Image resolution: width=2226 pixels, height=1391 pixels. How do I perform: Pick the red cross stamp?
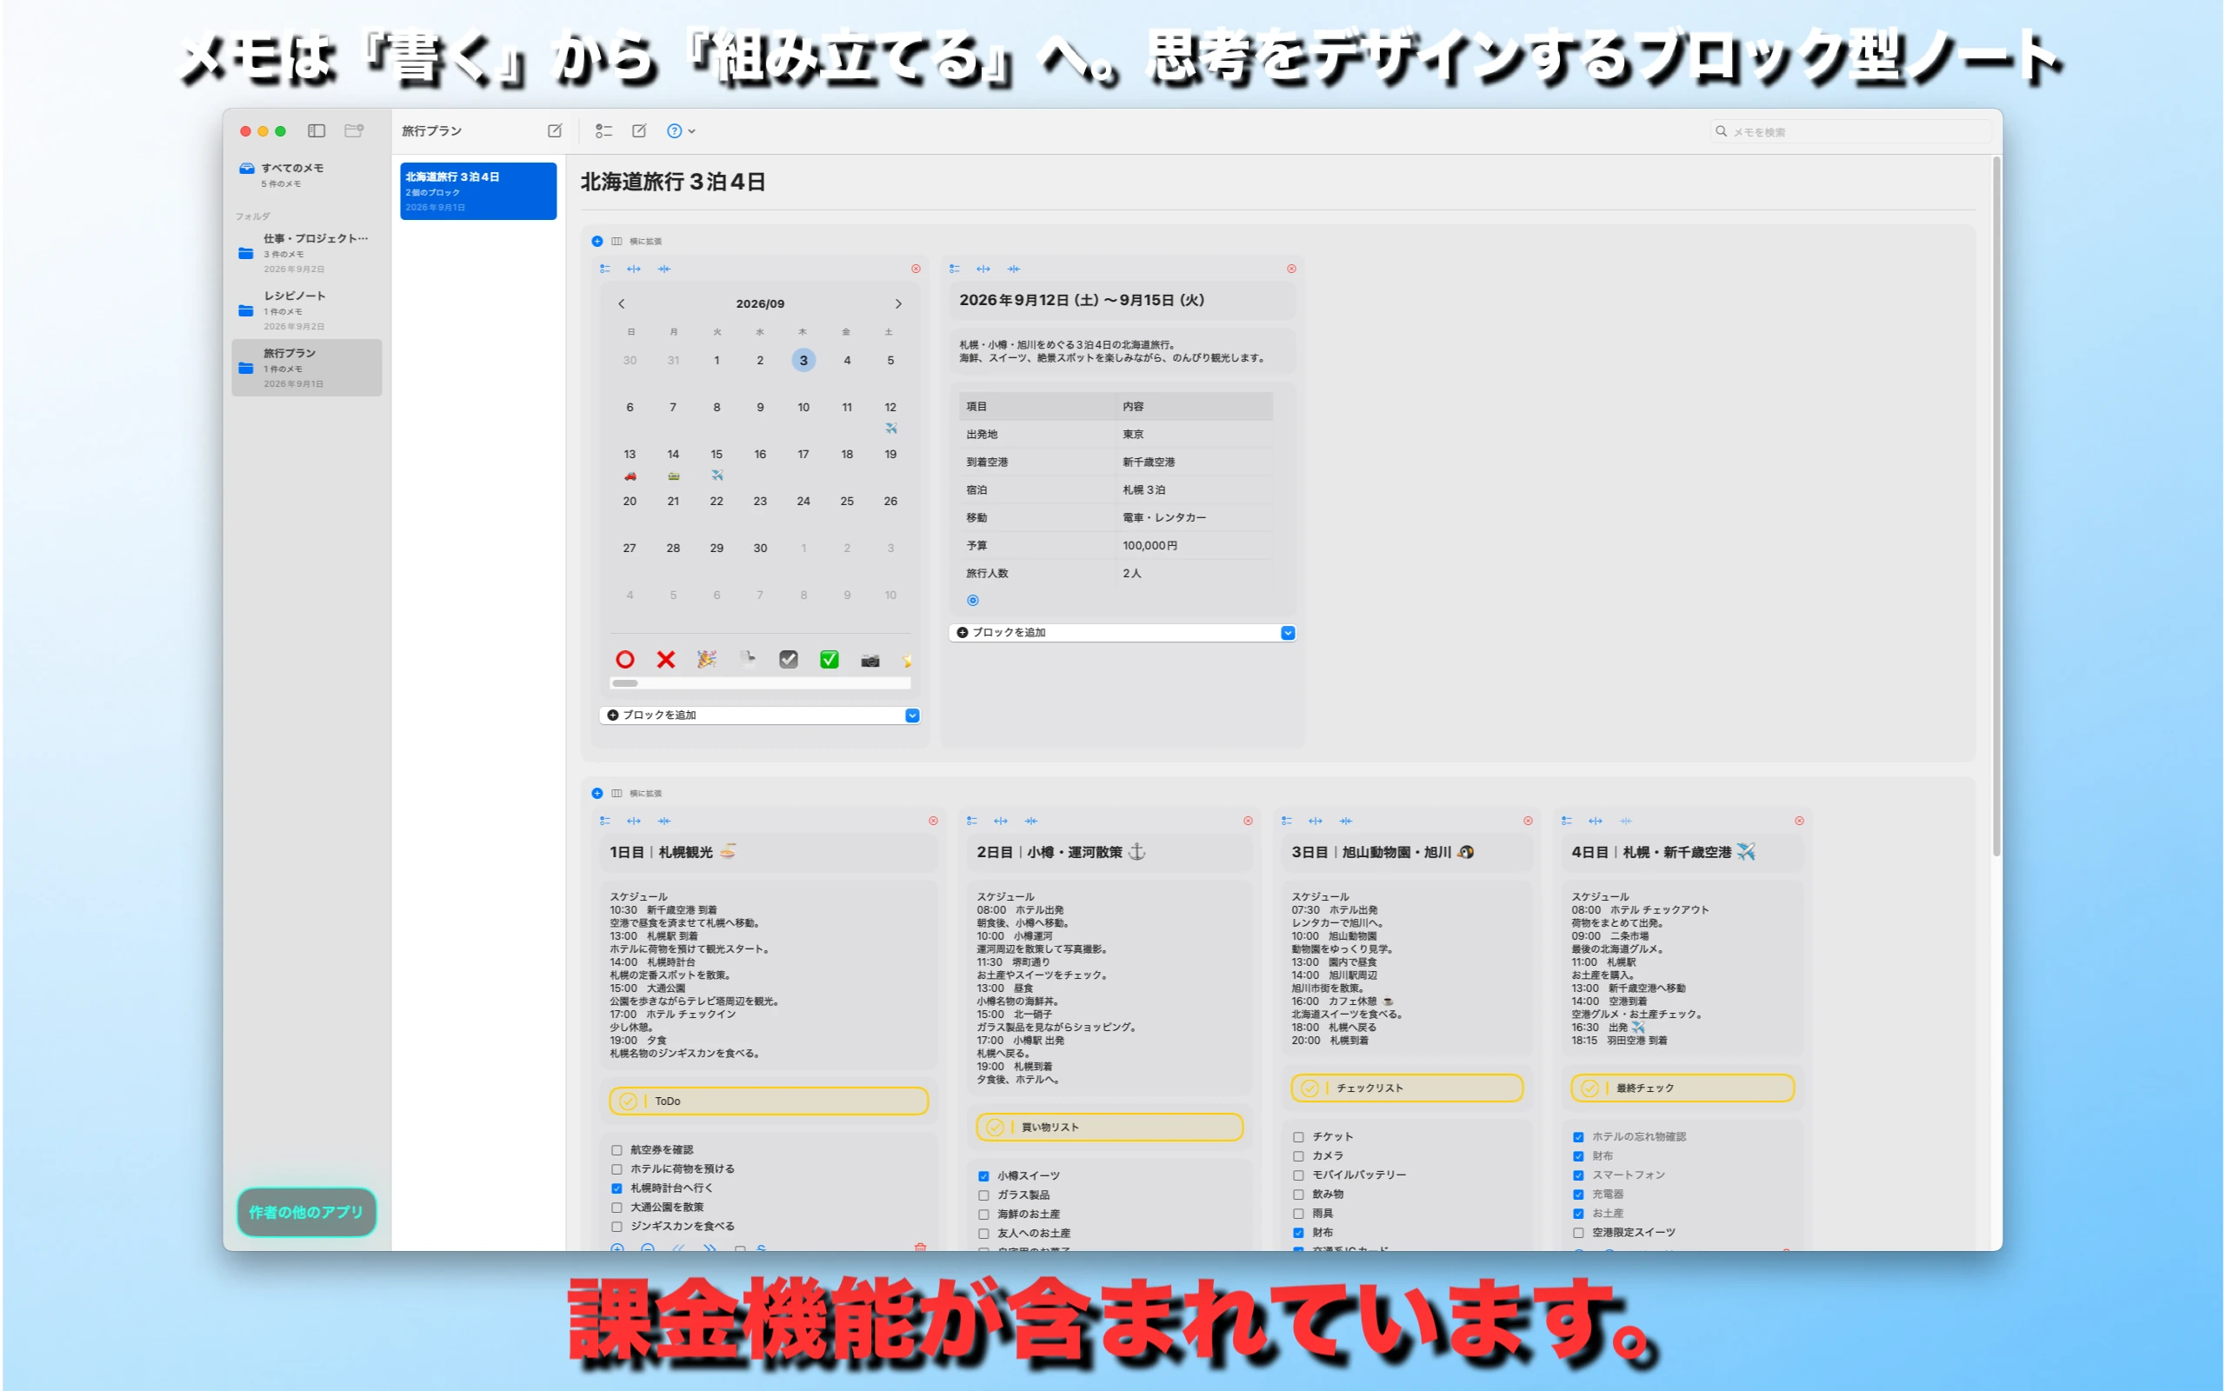point(666,660)
